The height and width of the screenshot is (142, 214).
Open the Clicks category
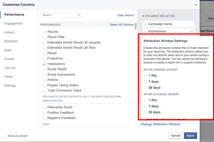(8, 77)
